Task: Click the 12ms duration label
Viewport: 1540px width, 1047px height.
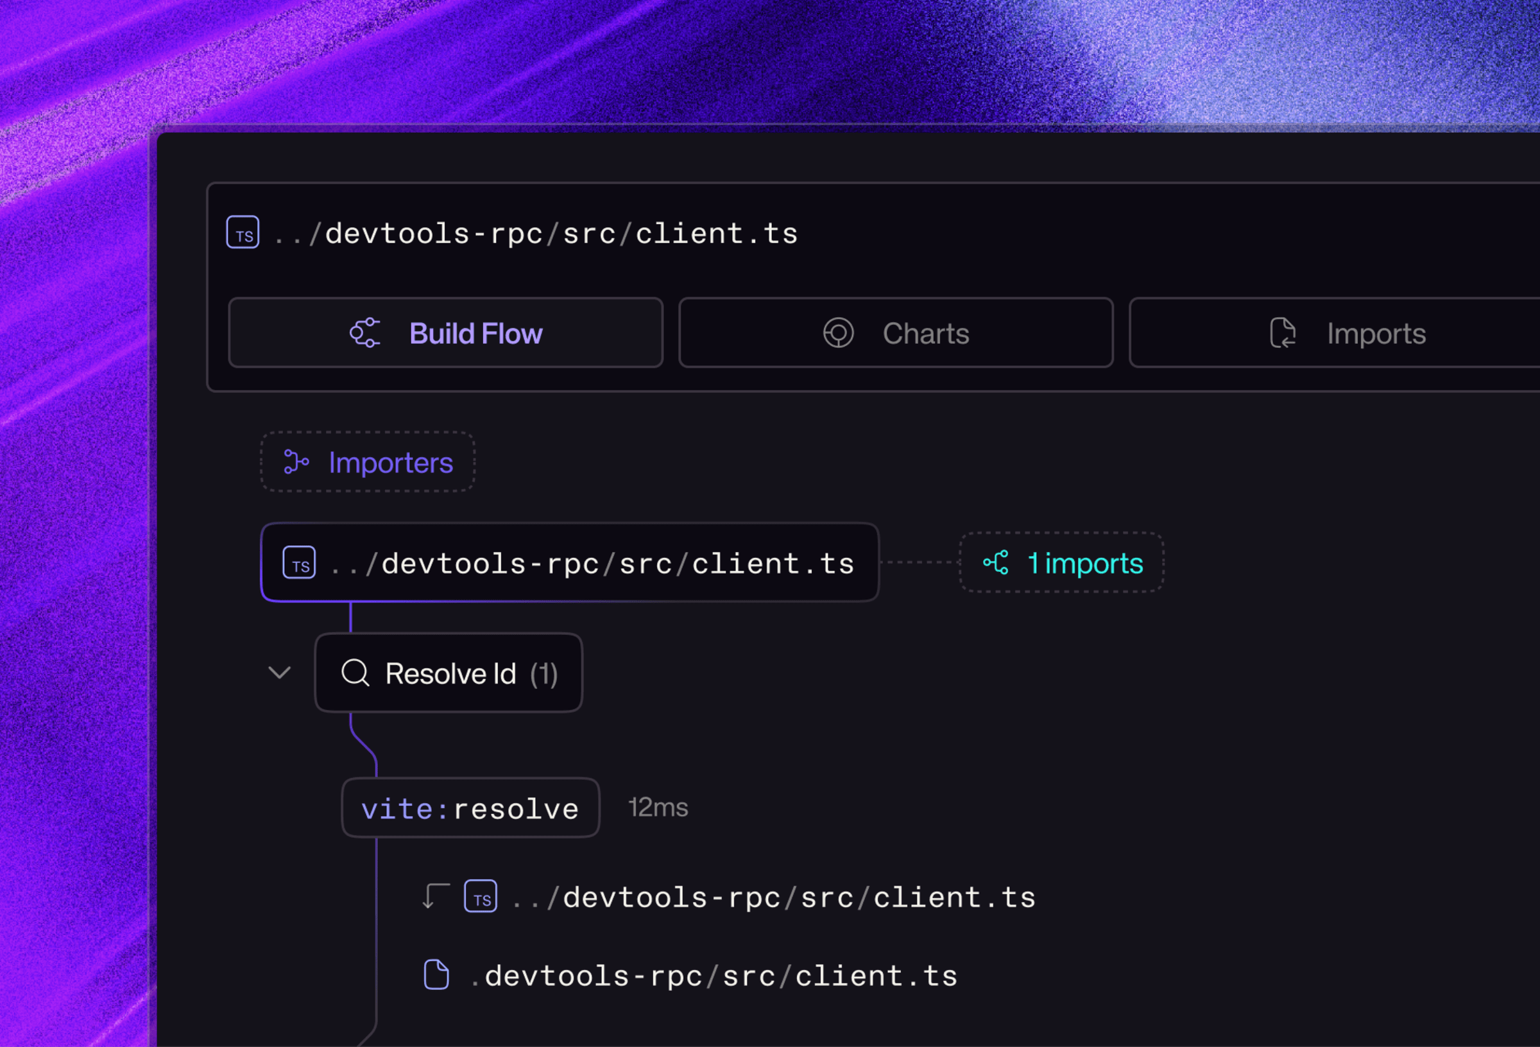Action: point(658,808)
